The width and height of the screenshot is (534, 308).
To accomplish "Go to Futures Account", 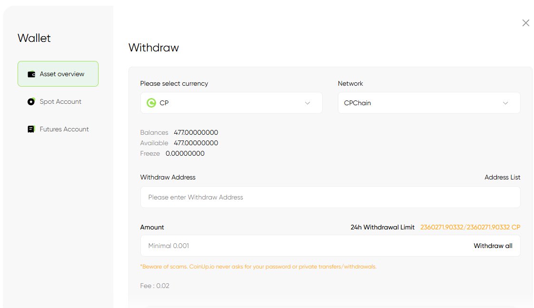I will (x=58, y=129).
